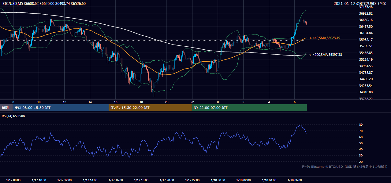
Task: Click date label 1/17 18:00
Action: (x=141, y=180)
